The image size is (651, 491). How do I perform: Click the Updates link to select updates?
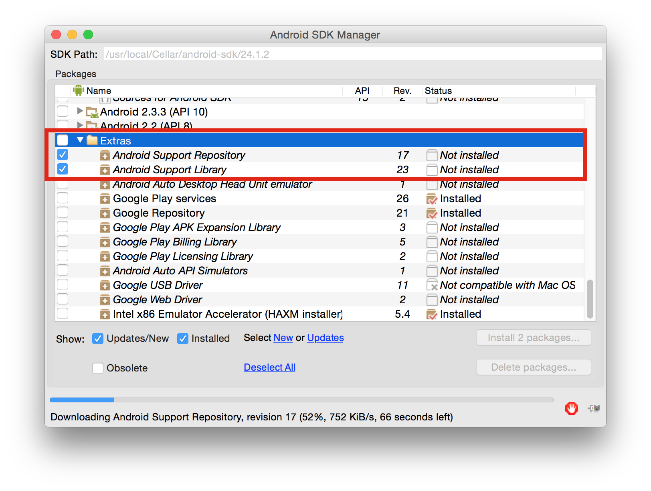point(325,338)
